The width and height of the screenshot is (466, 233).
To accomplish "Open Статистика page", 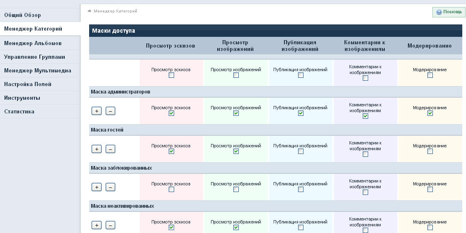I will pyautogui.click(x=19, y=111).
